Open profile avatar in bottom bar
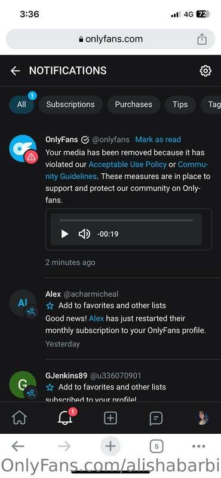The height and width of the screenshot is (478, 221). tap(202, 418)
